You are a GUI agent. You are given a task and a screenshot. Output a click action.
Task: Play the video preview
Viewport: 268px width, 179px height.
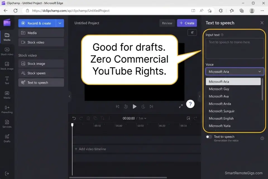point(135,107)
